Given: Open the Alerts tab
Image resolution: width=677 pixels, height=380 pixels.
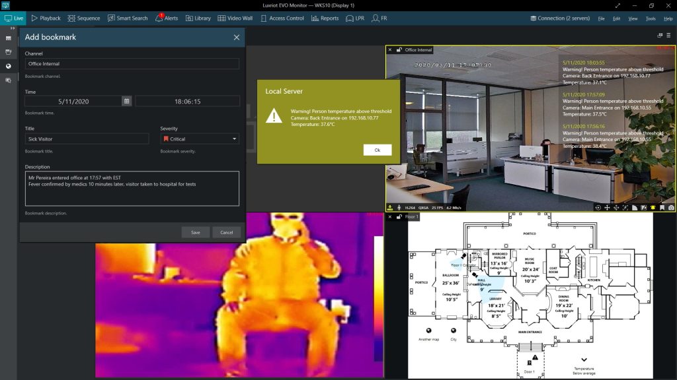Looking at the screenshot, I should pyautogui.click(x=167, y=18).
